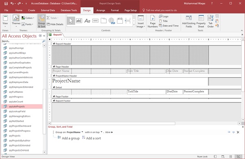Activate the Select pointer tool

coord(71,21)
